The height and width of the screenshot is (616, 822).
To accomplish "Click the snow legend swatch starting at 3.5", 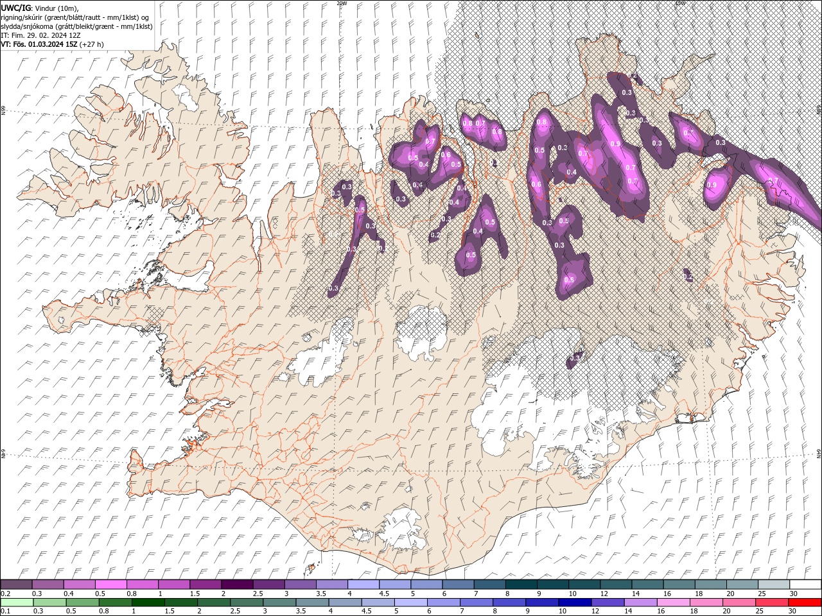I will [331, 584].
